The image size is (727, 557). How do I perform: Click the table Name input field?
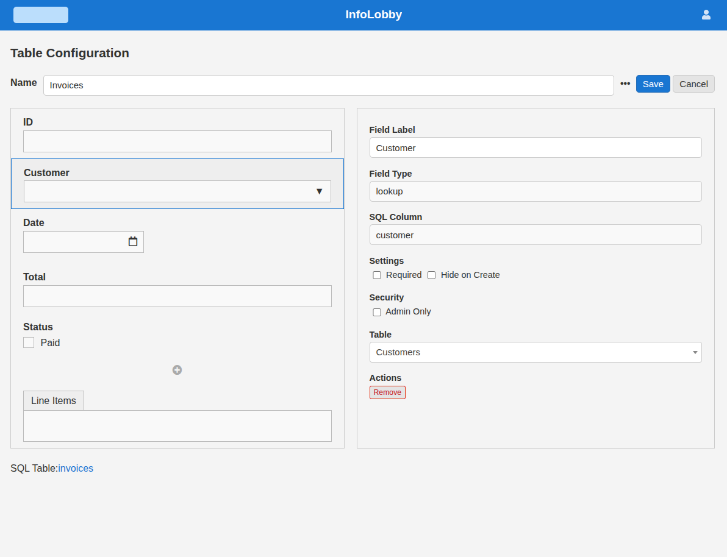click(328, 85)
